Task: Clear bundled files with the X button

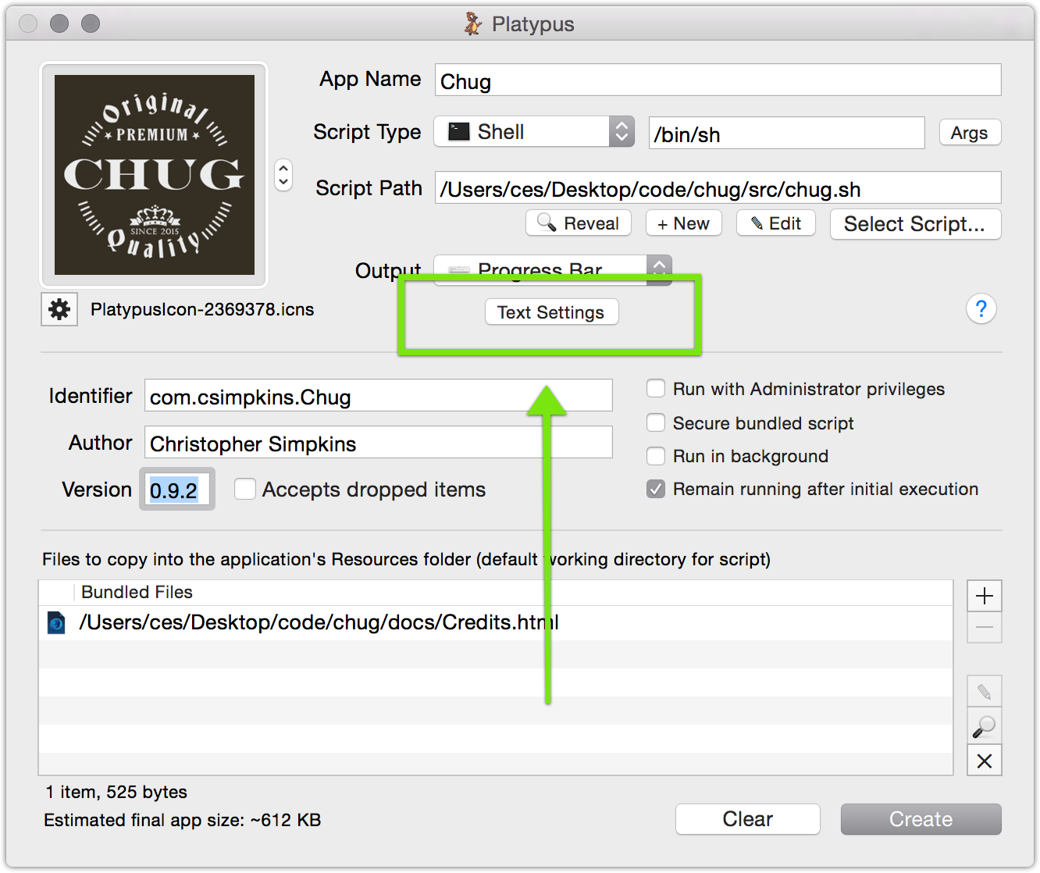Action: tap(984, 761)
